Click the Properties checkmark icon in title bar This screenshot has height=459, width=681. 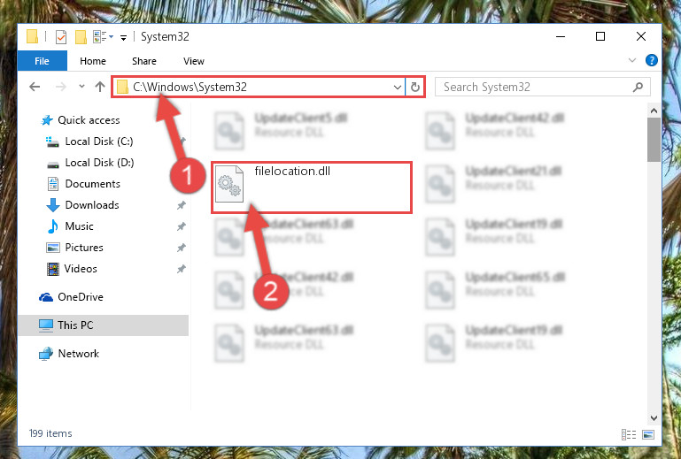61,37
